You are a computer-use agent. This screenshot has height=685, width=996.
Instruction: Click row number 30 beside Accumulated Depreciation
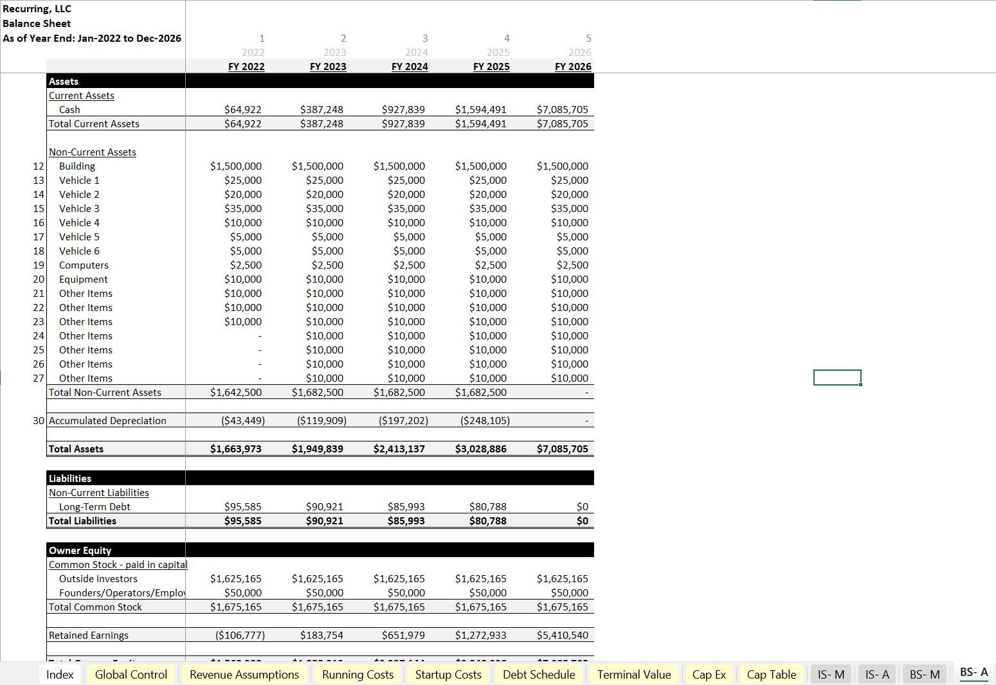(x=39, y=420)
